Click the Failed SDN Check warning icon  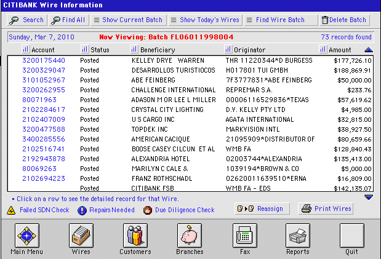(x=11, y=210)
